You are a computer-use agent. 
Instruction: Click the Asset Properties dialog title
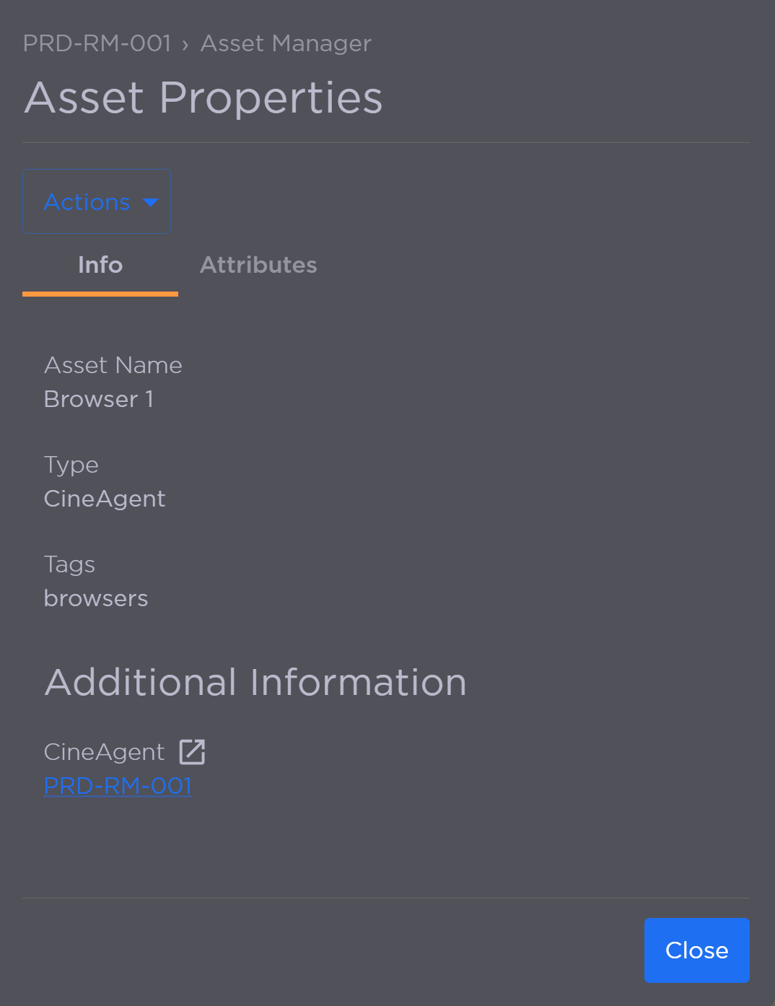click(x=203, y=98)
